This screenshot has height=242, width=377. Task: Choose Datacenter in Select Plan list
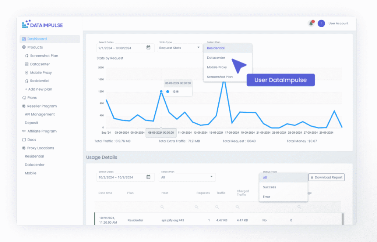pyautogui.click(x=228, y=58)
